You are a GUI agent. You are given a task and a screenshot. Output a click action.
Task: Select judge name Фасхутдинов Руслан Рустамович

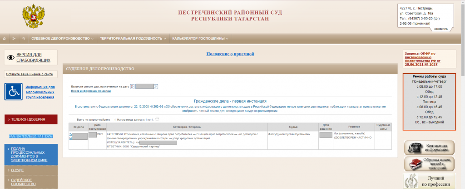[x=289, y=134]
